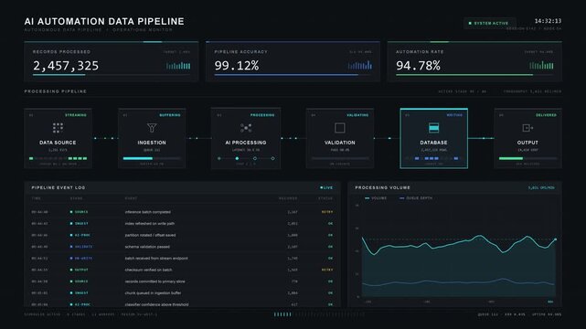Click the Data Source grid icon
Image resolution: width=586 pixels, height=329 pixels.
pos(58,128)
